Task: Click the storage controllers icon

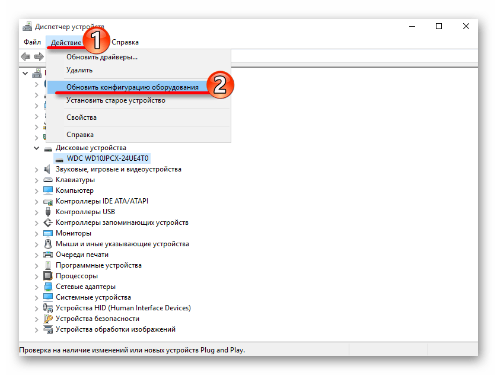Action: click(x=48, y=223)
